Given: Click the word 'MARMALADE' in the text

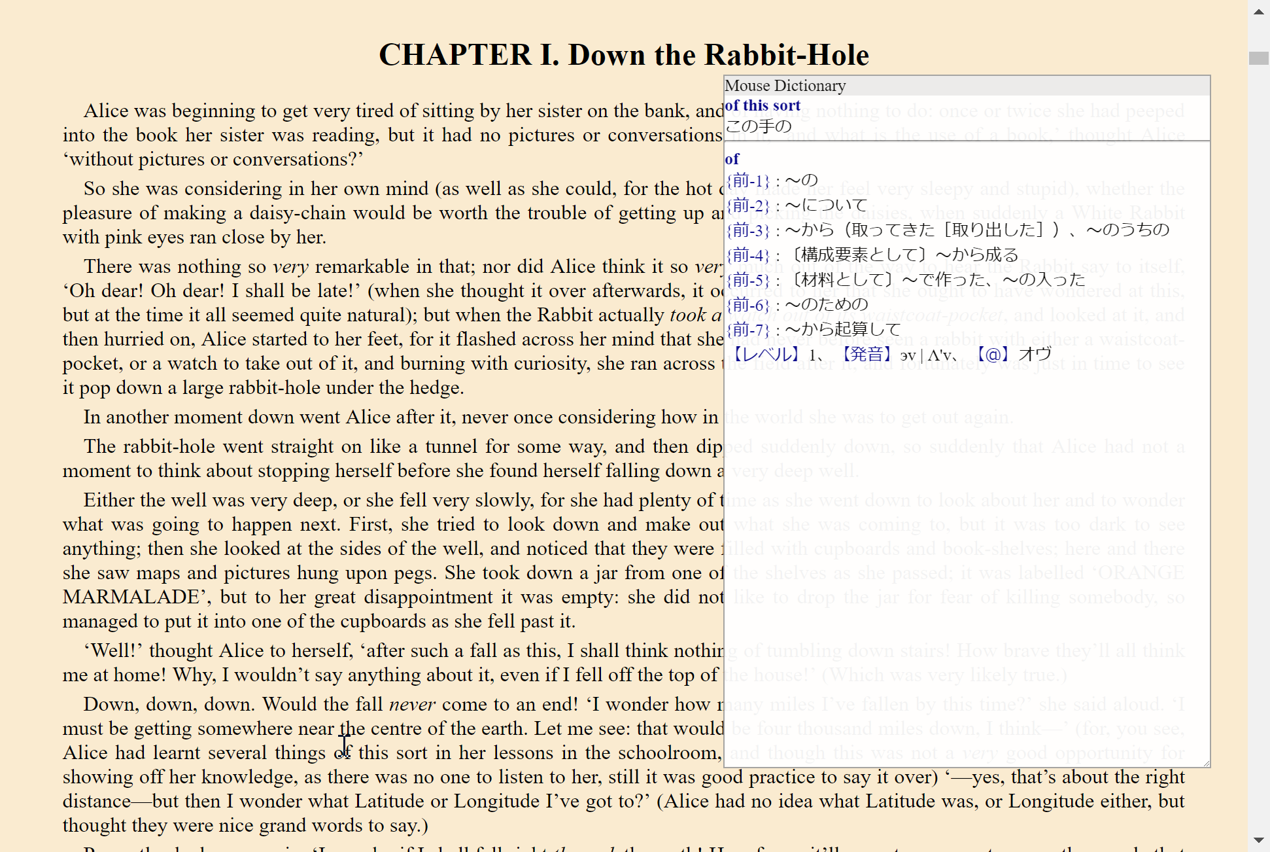Looking at the screenshot, I should click(131, 597).
